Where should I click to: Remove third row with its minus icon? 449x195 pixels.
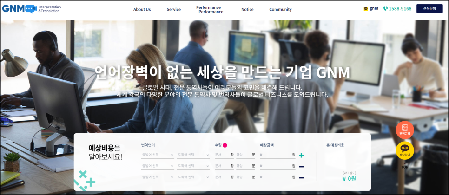pyautogui.click(x=301, y=177)
